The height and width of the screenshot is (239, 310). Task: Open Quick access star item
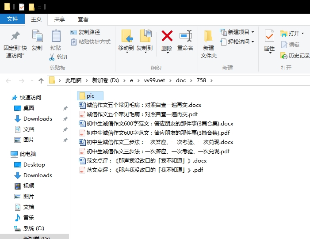click(26, 98)
